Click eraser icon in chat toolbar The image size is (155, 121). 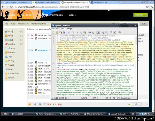pyautogui.click(x=44, y=104)
